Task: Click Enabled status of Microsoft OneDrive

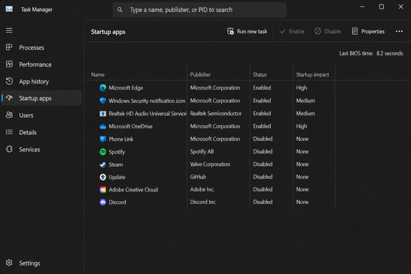Action: click(262, 126)
